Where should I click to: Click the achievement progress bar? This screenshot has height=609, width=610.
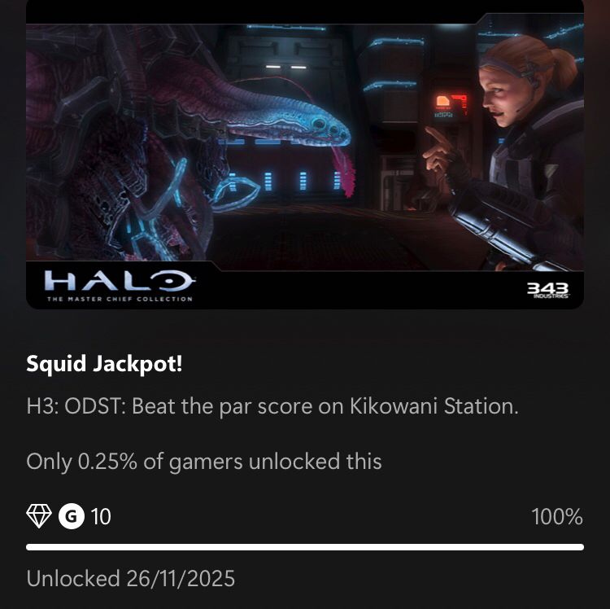click(305, 547)
